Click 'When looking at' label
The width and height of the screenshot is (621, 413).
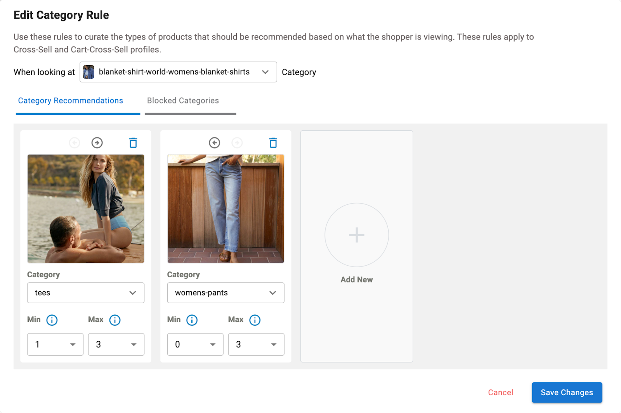point(44,72)
